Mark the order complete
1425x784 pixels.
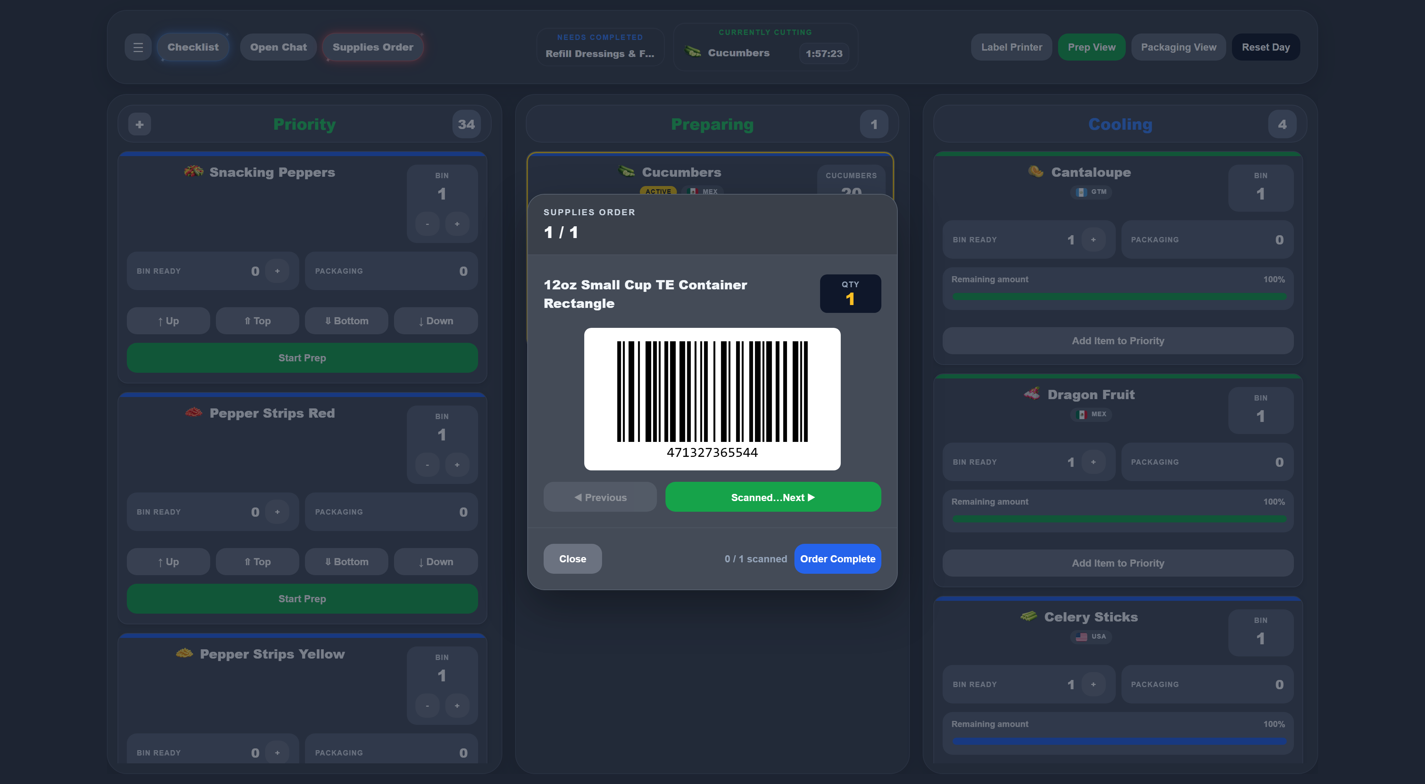click(x=838, y=559)
